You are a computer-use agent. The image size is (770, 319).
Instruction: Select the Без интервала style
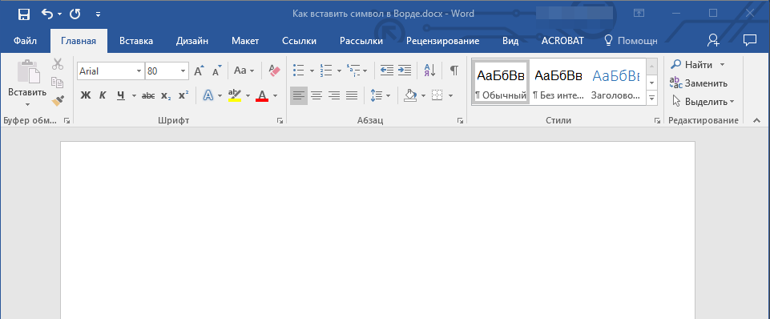click(x=558, y=82)
